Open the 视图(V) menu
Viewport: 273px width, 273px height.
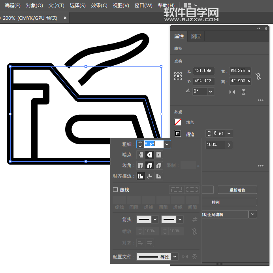pos(121,6)
